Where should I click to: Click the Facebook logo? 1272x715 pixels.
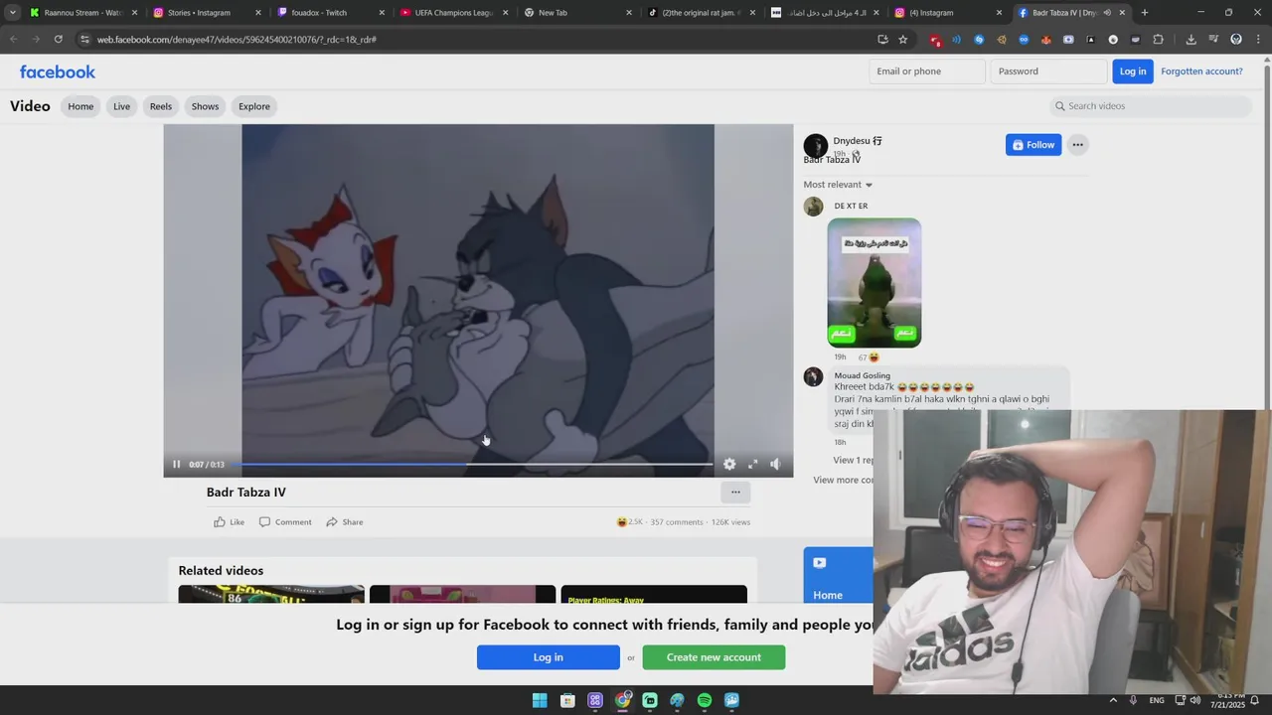[58, 71]
